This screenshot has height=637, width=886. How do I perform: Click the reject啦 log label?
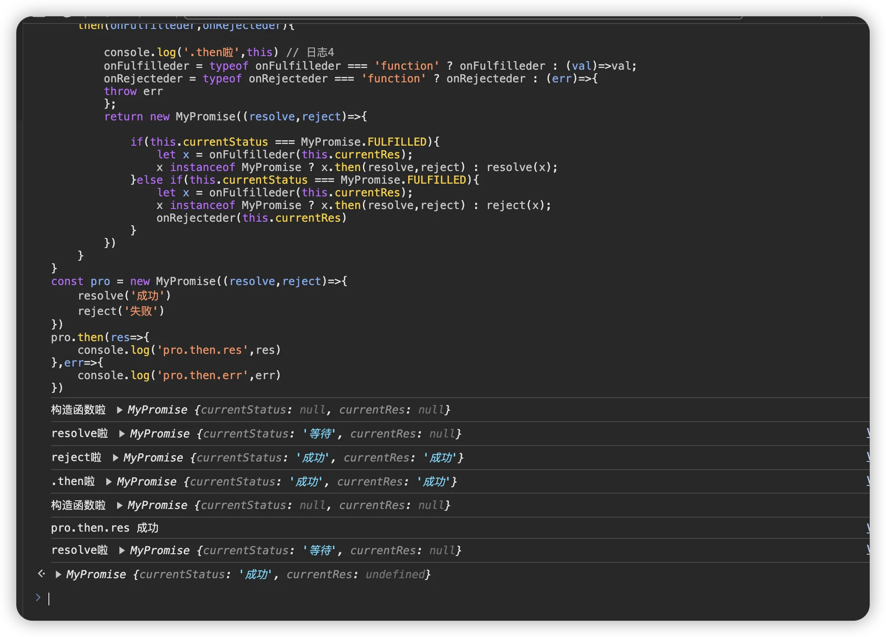click(76, 458)
